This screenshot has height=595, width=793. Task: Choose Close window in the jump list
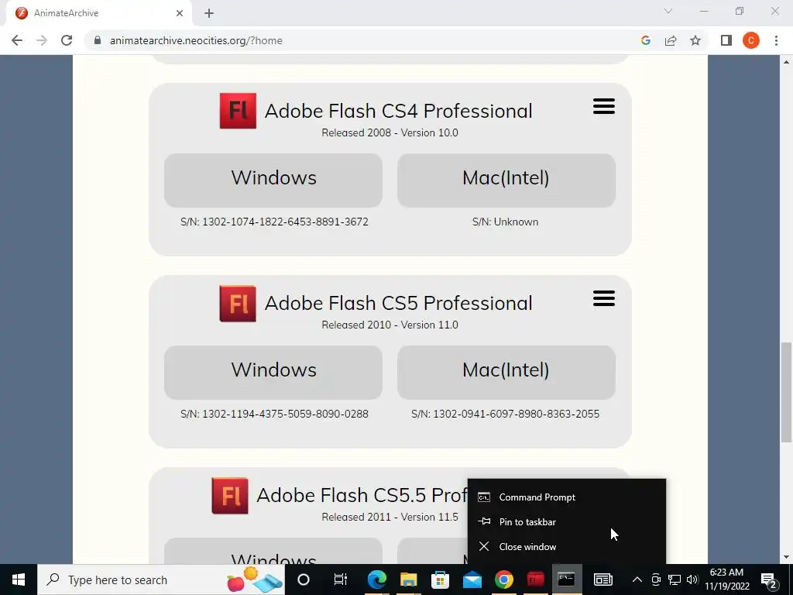tap(566, 547)
